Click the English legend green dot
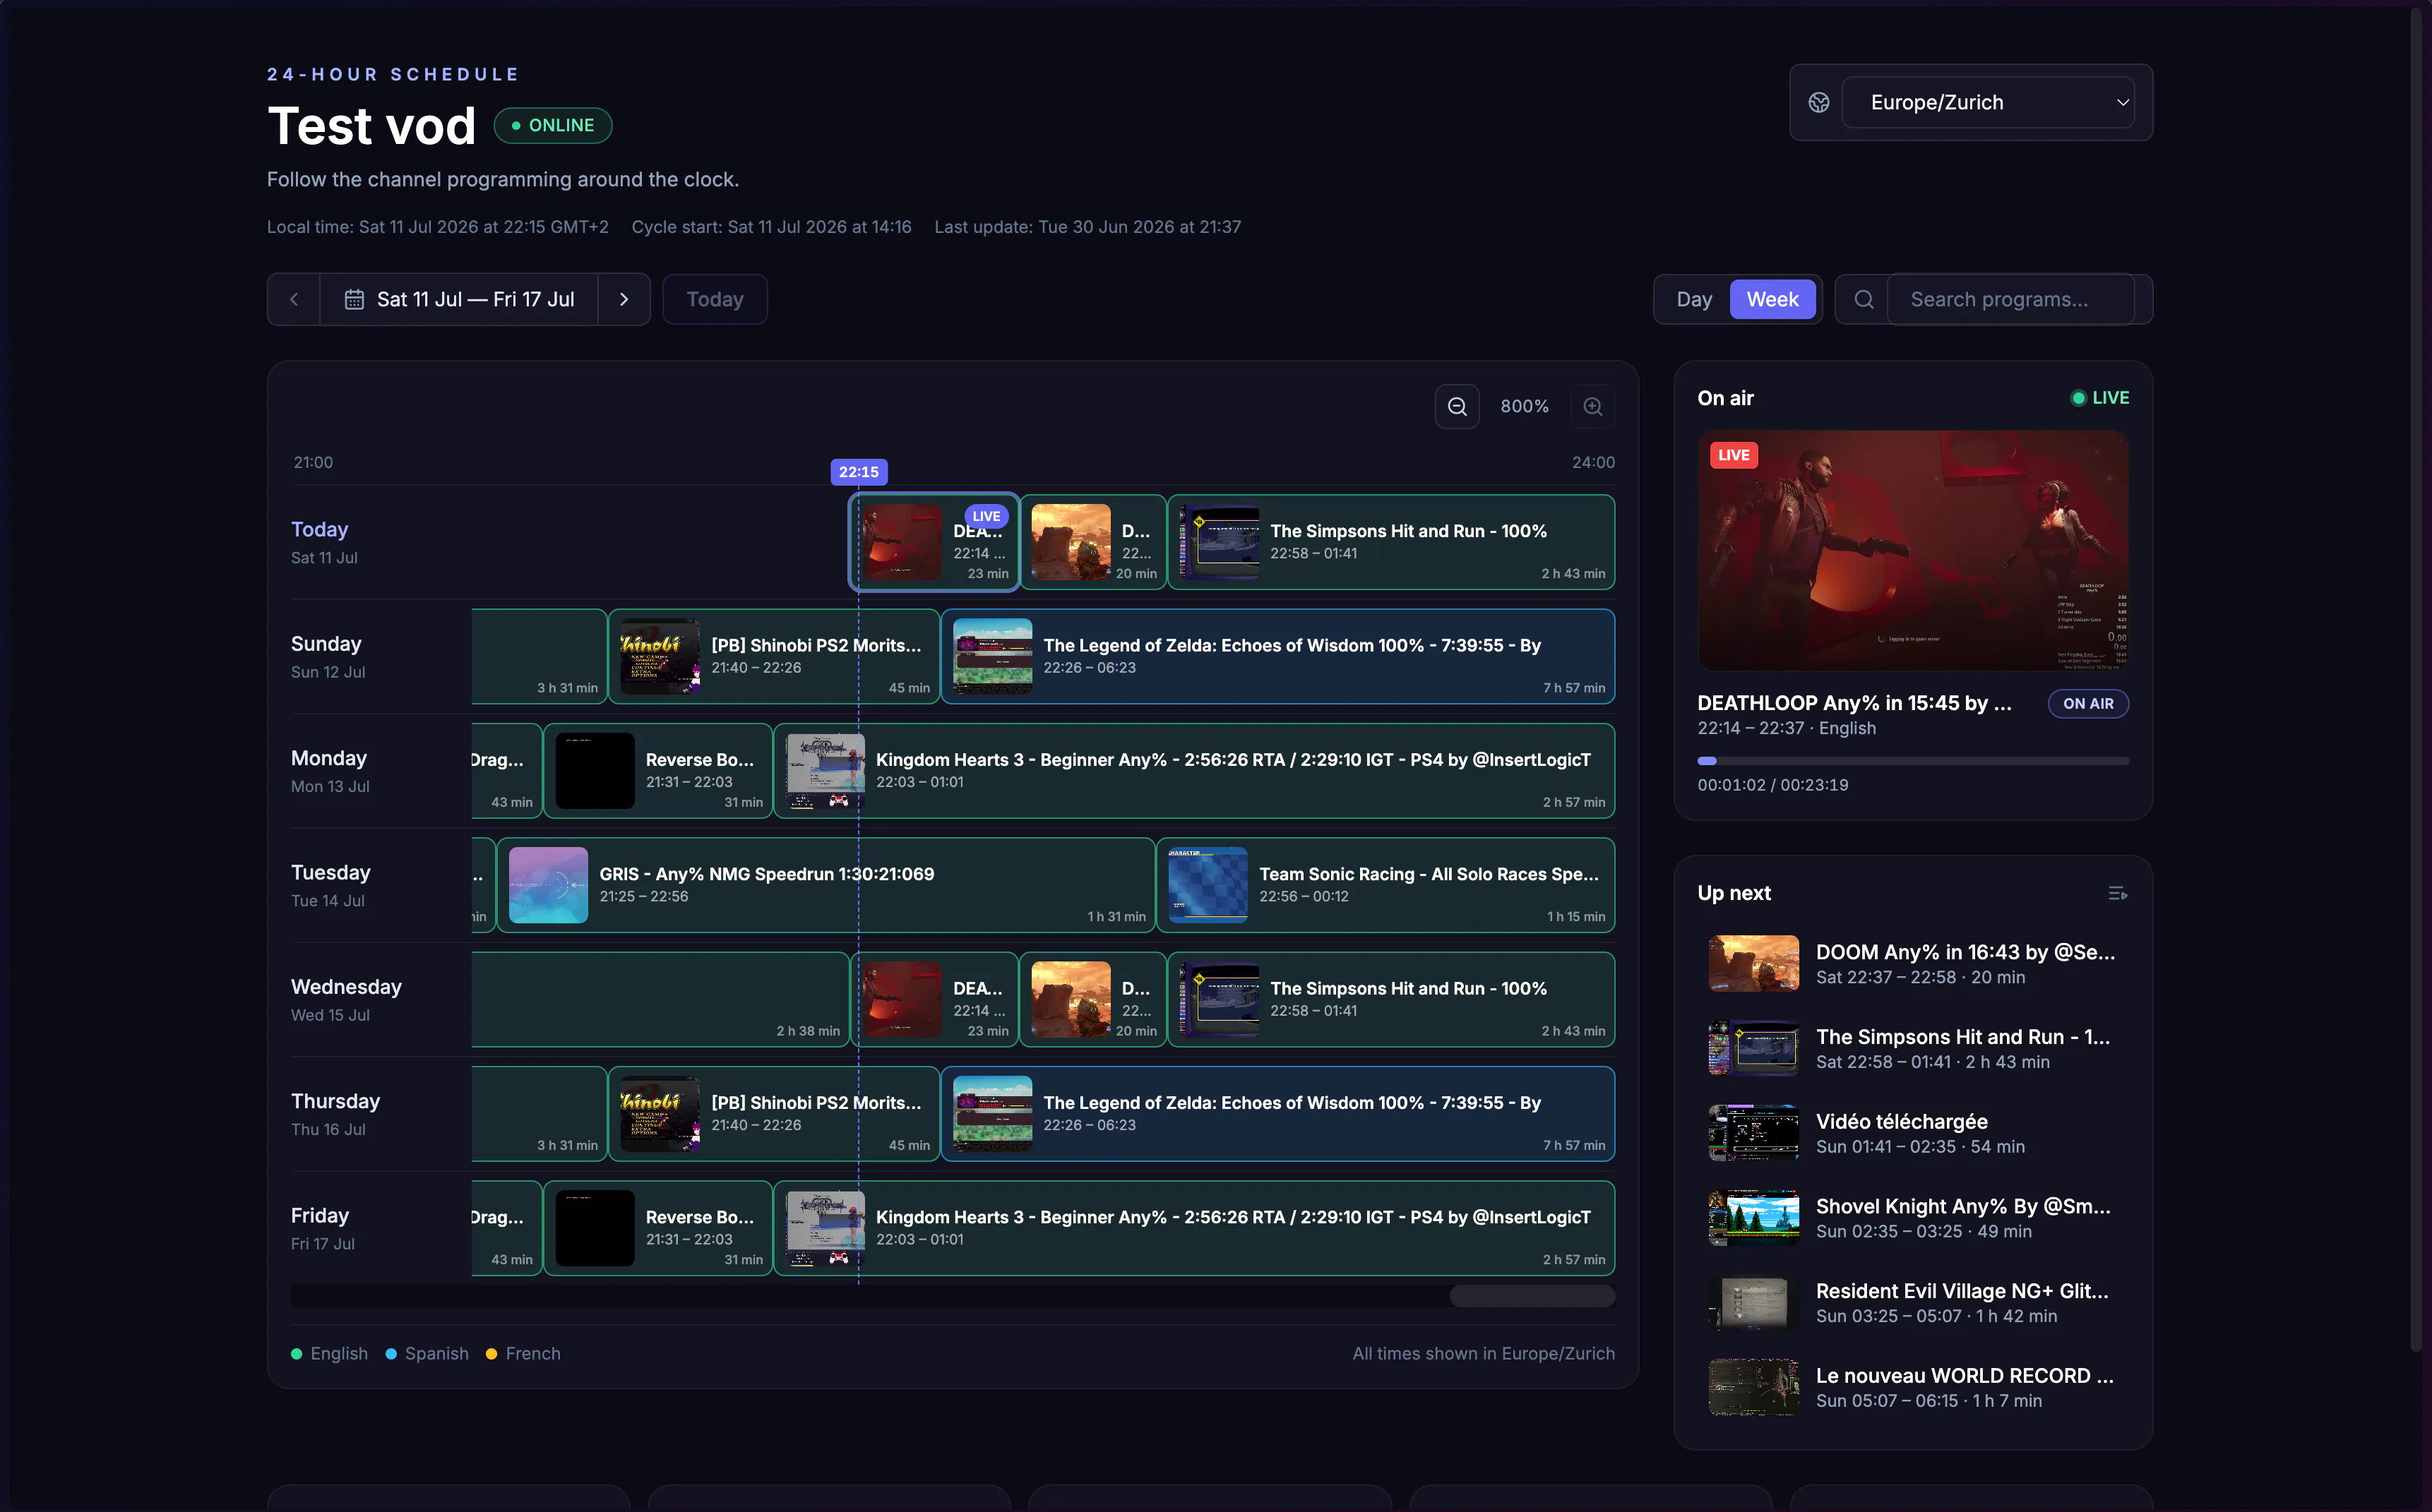The image size is (2432, 1512). 296,1353
